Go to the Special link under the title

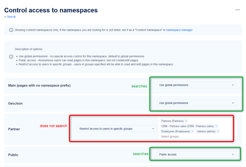coord(11,17)
